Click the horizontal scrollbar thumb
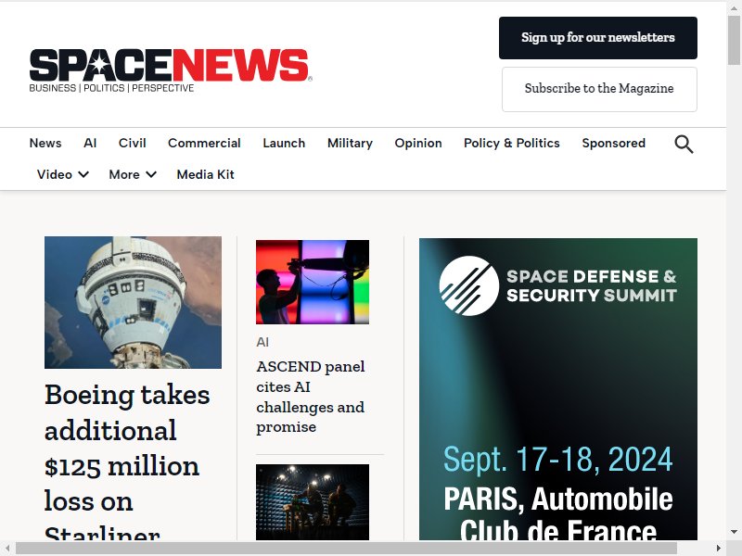 click(346, 548)
